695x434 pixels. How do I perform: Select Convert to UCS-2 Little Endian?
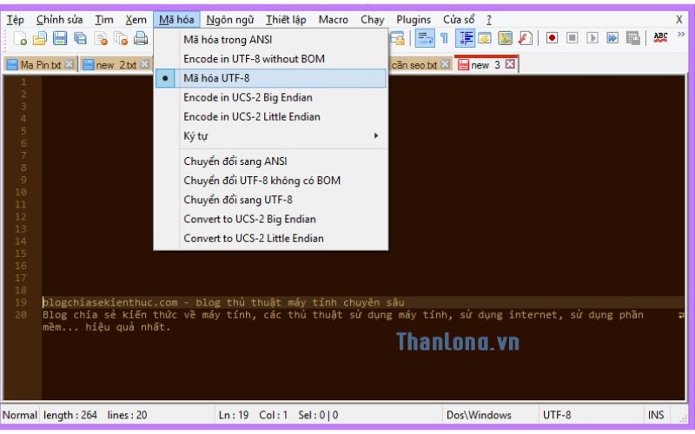click(x=254, y=238)
